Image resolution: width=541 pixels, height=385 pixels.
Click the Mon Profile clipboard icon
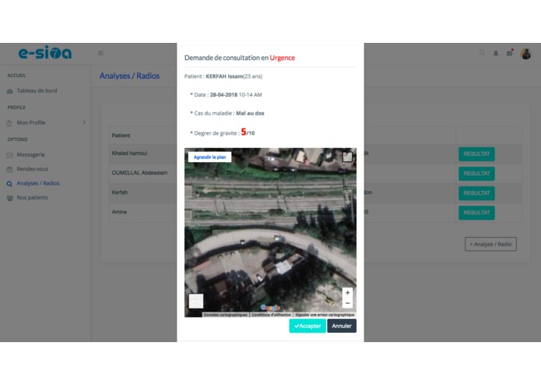point(9,123)
